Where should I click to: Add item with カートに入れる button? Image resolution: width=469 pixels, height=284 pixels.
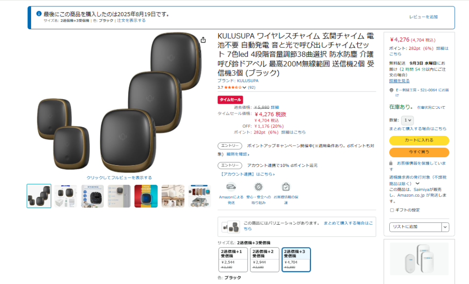[419, 140]
